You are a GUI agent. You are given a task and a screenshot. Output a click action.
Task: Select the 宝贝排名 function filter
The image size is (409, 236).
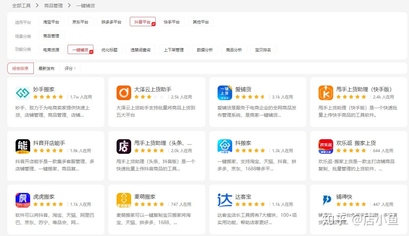[263, 50]
